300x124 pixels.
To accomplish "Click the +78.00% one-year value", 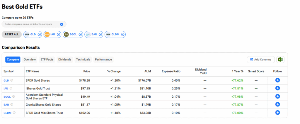I will [237, 113].
